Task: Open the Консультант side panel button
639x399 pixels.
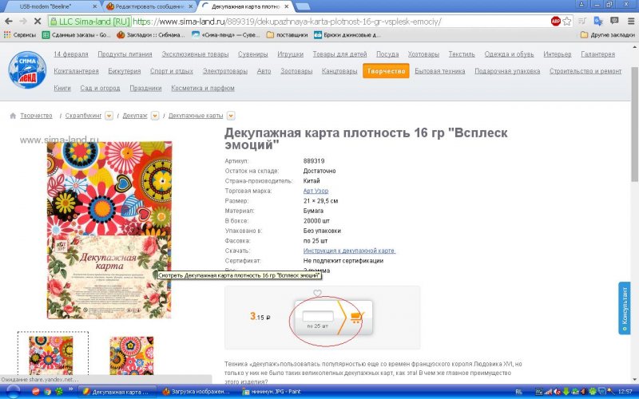Action: click(625, 308)
